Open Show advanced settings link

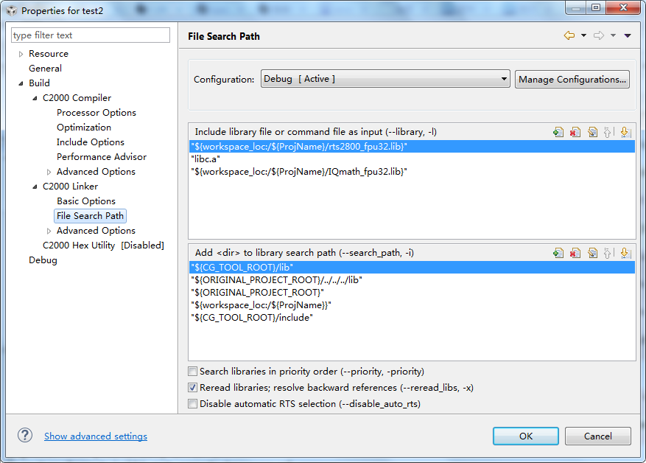click(96, 436)
